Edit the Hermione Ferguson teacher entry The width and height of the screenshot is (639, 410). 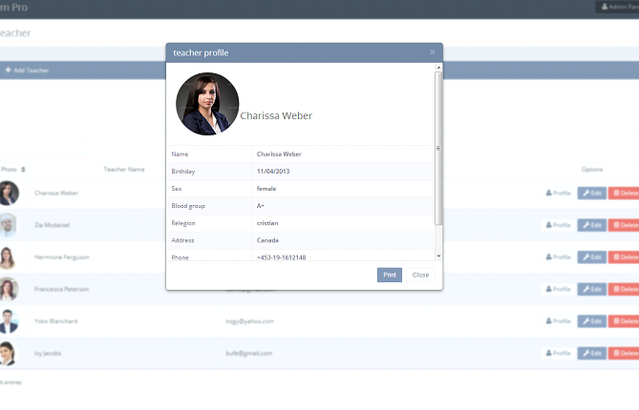coord(591,256)
